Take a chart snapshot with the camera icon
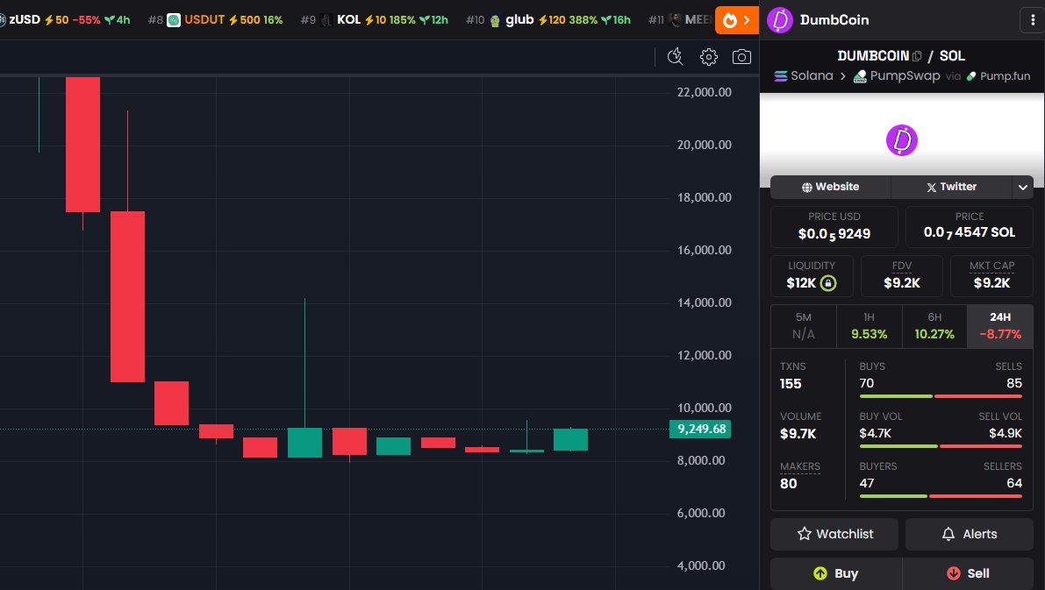 point(741,57)
